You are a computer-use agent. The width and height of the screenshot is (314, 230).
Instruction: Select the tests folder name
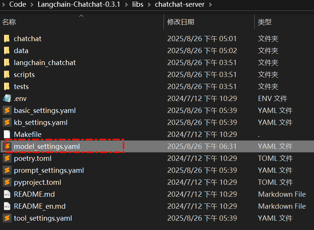tap(21, 87)
